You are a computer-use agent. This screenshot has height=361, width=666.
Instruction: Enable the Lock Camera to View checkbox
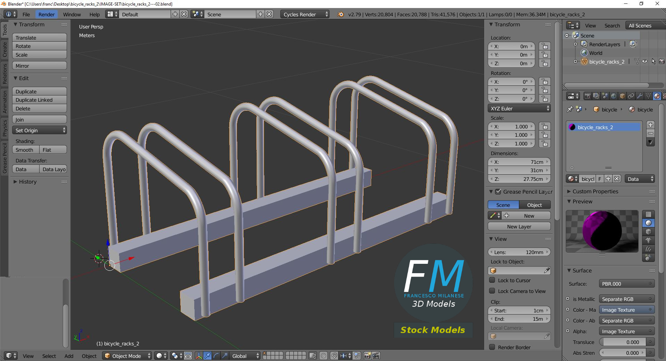pos(492,291)
